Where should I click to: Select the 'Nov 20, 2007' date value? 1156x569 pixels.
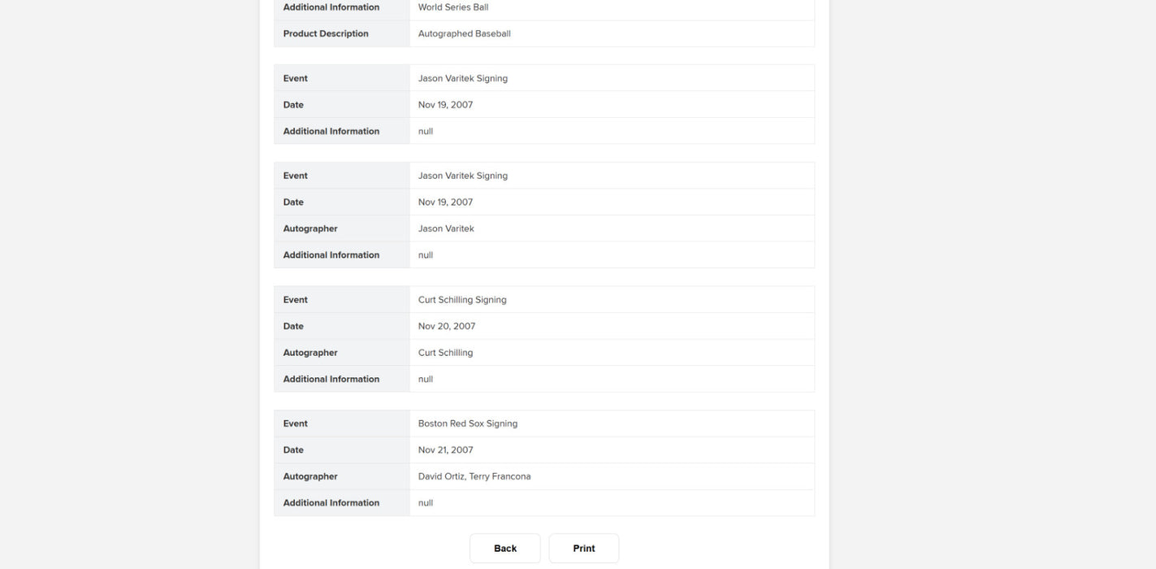pyautogui.click(x=447, y=327)
